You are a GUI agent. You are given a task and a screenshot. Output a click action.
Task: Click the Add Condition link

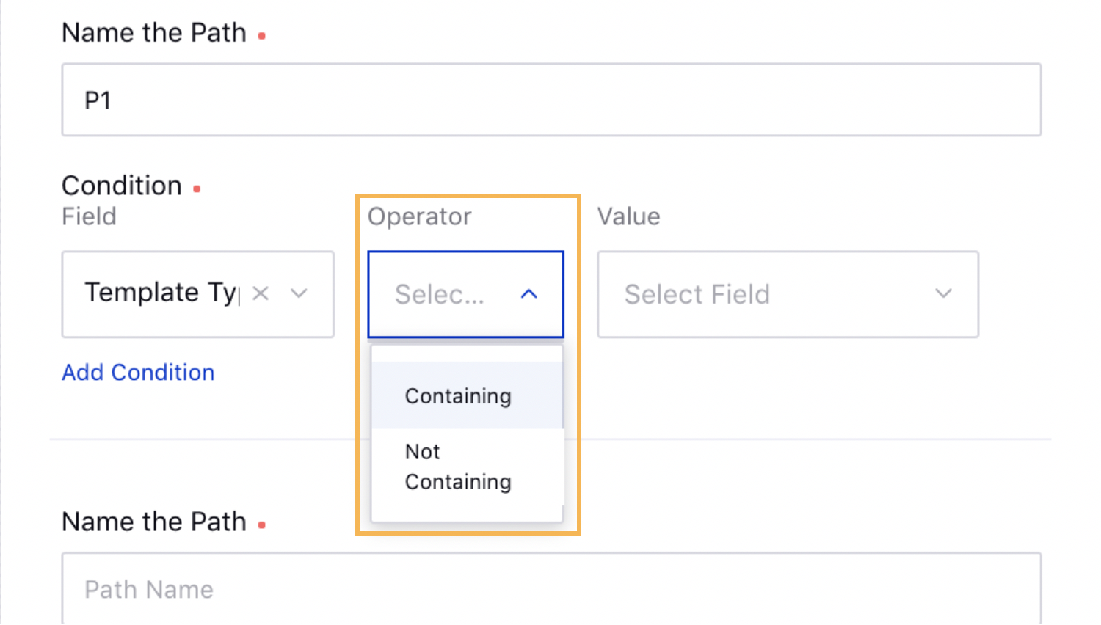pos(138,373)
